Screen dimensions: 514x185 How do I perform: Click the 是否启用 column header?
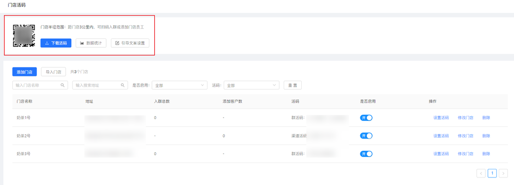tap(368, 102)
